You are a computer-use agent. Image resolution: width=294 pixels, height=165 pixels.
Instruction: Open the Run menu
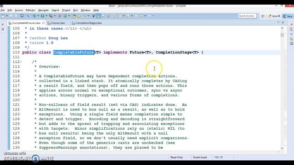tap(75, 10)
